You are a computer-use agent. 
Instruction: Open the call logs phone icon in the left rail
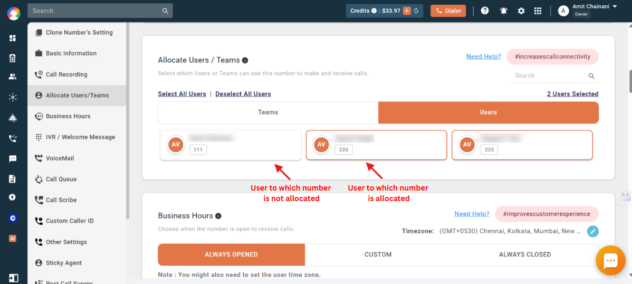[13, 138]
